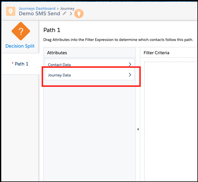
Task: Click the Contact Data row label
Action: pos(59,65)
